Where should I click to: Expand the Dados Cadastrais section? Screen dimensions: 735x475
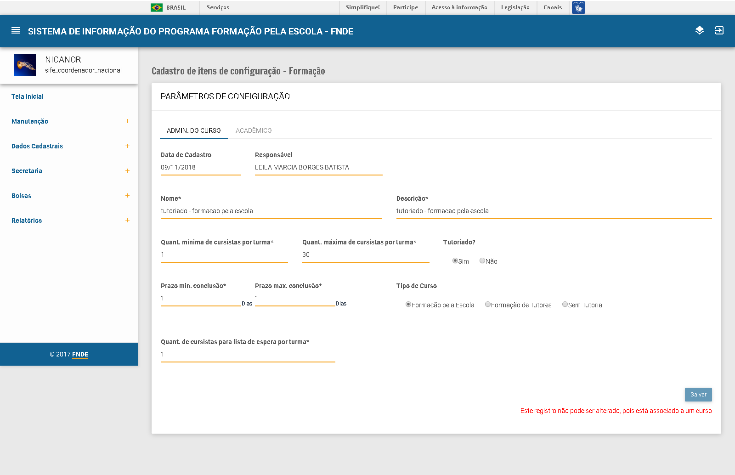click(x=127, y=146)
